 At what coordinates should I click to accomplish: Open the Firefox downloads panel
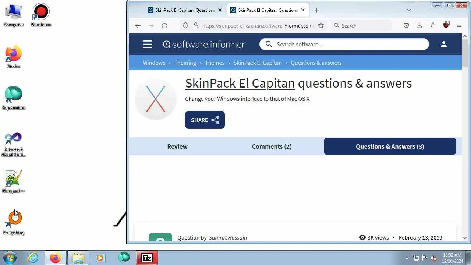point(419,25)
